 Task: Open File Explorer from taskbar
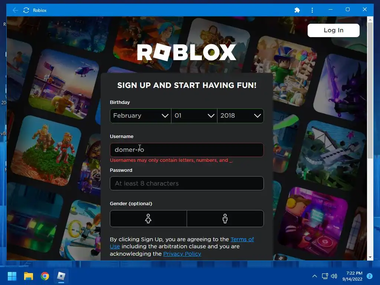(28, 276)
